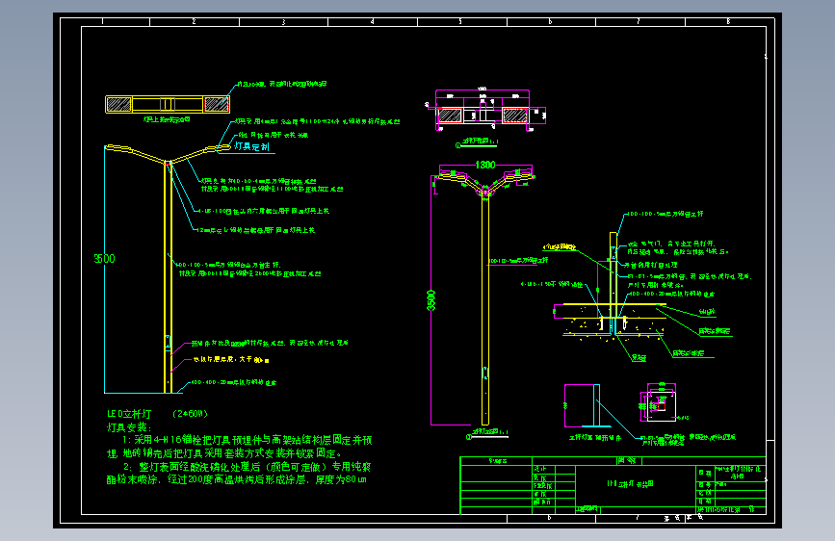Click the hatched left lamp panel in the top plan view
Screen dimensions: 835x541
click(x=118, y=104)
